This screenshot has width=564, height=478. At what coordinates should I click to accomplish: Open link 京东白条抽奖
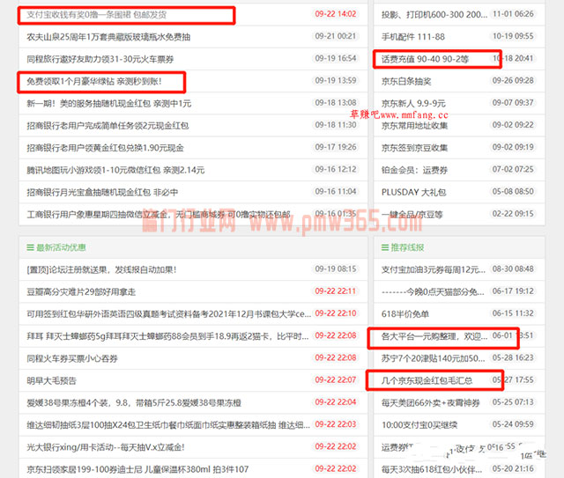(406, 82)
